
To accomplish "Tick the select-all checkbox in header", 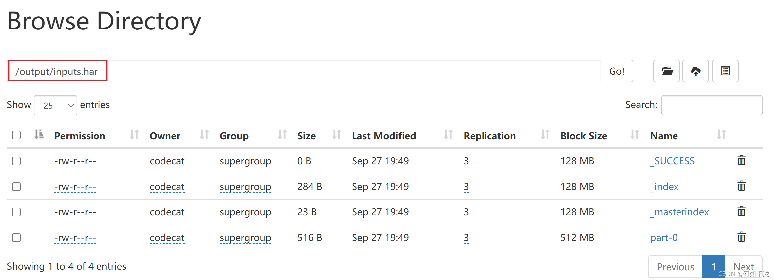I will pos(16,135).
